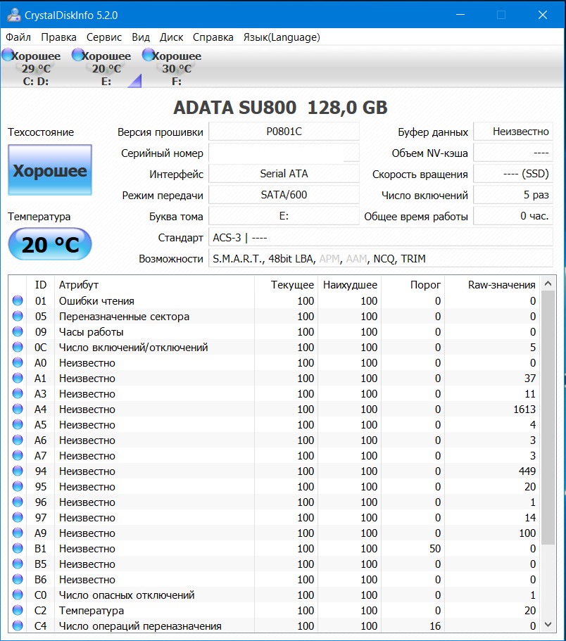
Task: Click the status orb for attribute 97
Action: tap(18, 517)
